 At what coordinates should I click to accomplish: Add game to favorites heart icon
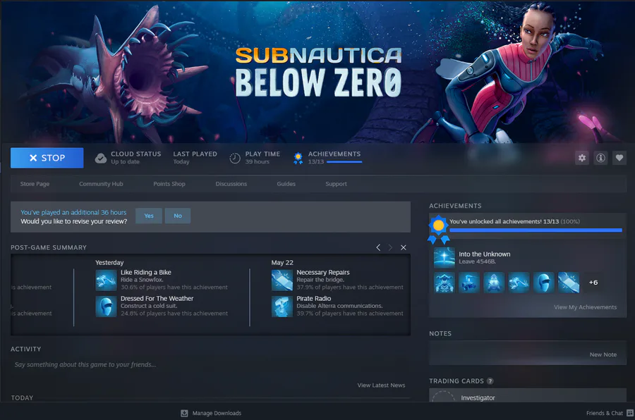619,158
